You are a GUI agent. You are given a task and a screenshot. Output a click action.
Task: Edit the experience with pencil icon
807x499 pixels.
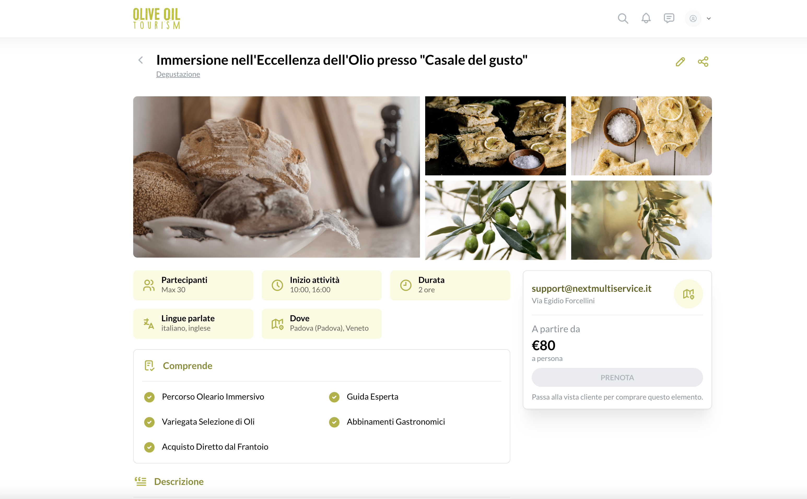click(680, 62)
